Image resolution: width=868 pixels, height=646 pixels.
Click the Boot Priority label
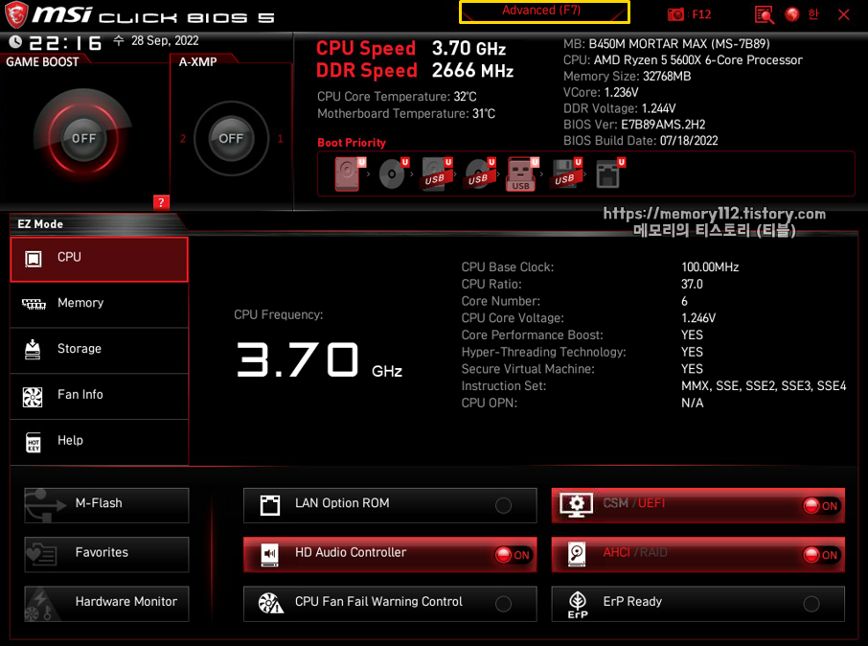pos(352,143)
